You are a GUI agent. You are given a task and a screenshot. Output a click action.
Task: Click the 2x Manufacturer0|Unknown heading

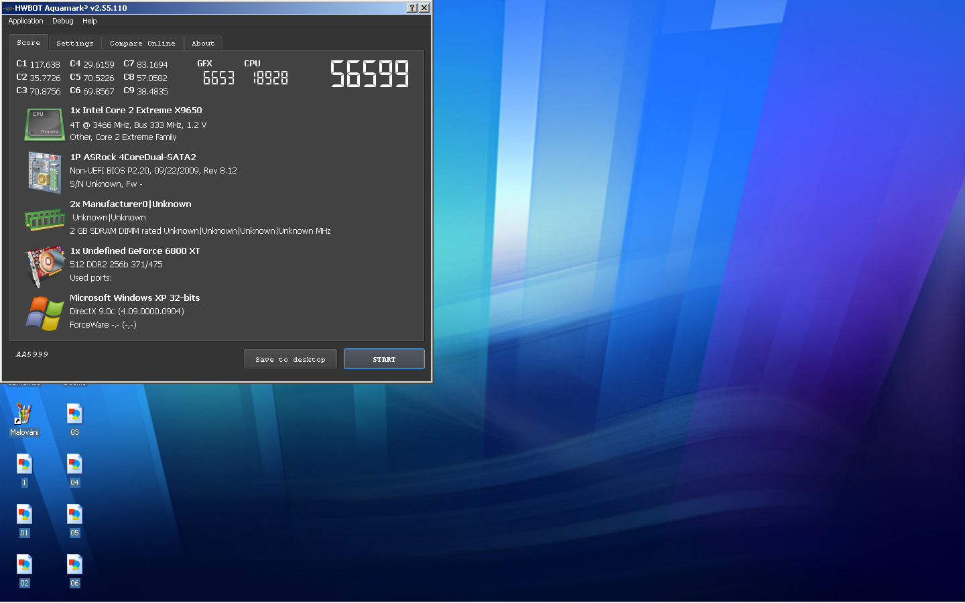(131, 204)
